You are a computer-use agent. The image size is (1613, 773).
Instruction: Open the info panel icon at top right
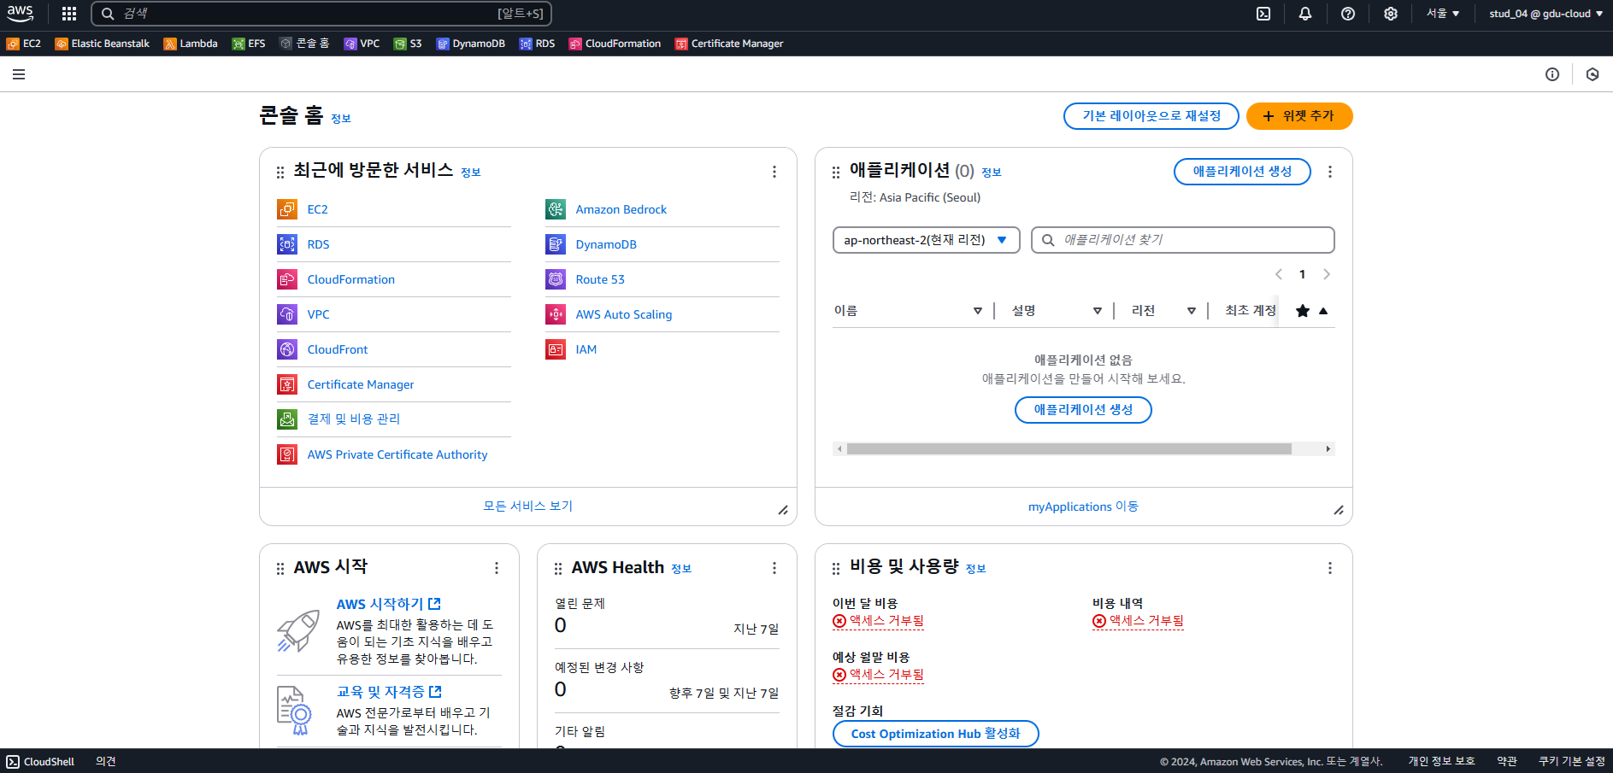coord(1552,74)
